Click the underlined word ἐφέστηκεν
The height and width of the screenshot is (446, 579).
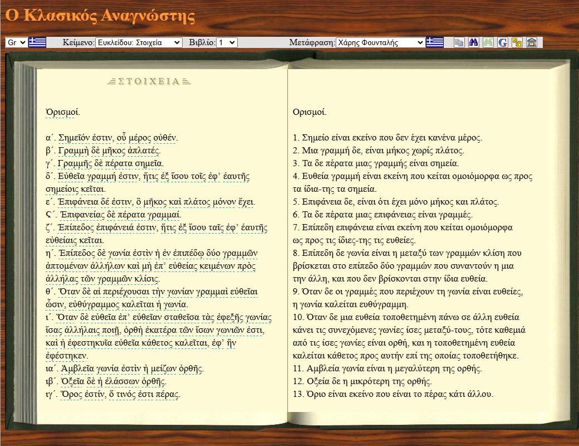[x=66, y=356]
